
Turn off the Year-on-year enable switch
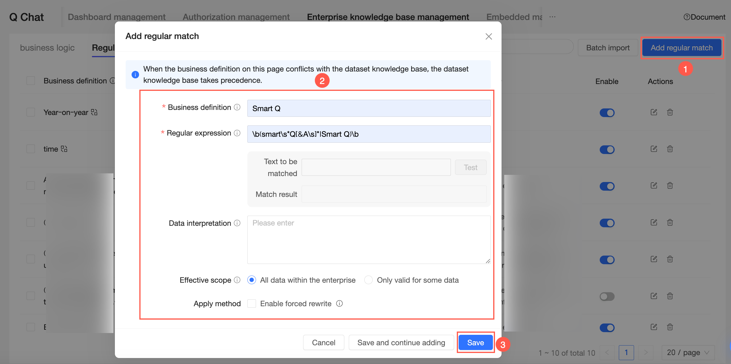607,113
